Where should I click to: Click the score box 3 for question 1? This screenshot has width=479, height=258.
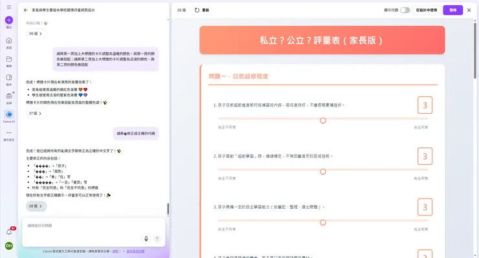(x=425, y=105)
